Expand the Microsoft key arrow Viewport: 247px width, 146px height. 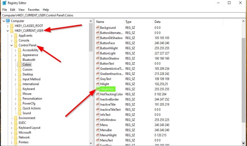pos(12,133)
